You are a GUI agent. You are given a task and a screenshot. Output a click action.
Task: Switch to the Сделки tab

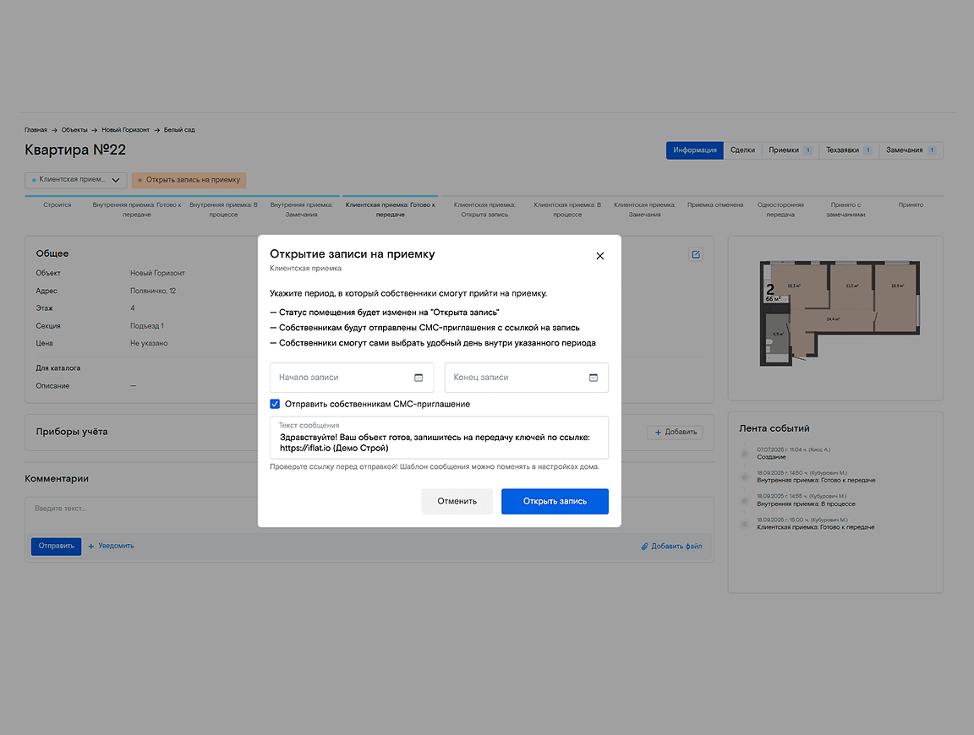coord(742,150)
